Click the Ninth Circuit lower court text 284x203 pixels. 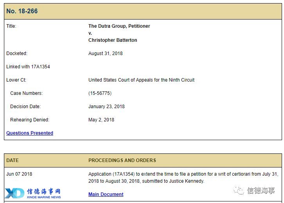point(141,80)
